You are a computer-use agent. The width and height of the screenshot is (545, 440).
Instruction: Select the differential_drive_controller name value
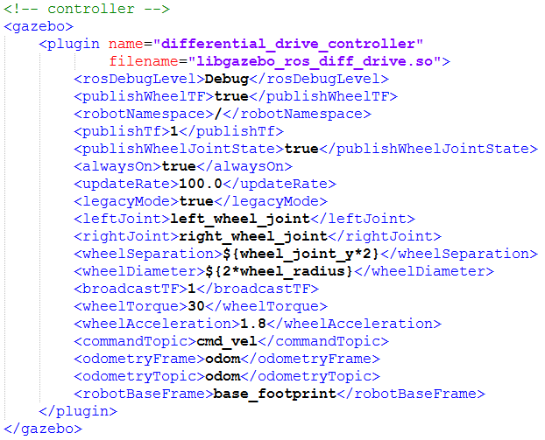point(288,44)
